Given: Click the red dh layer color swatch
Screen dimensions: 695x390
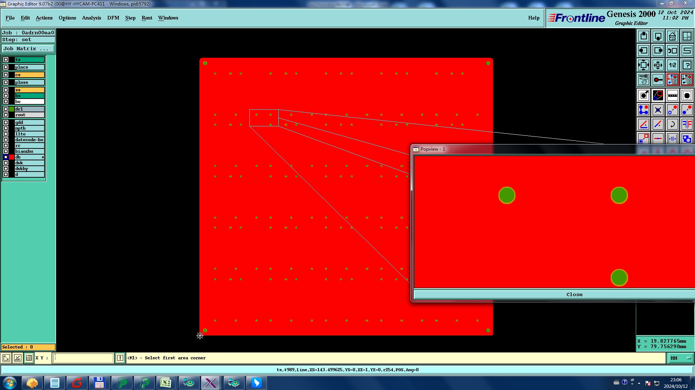Looking at the screenshot, I should (12, 157).
